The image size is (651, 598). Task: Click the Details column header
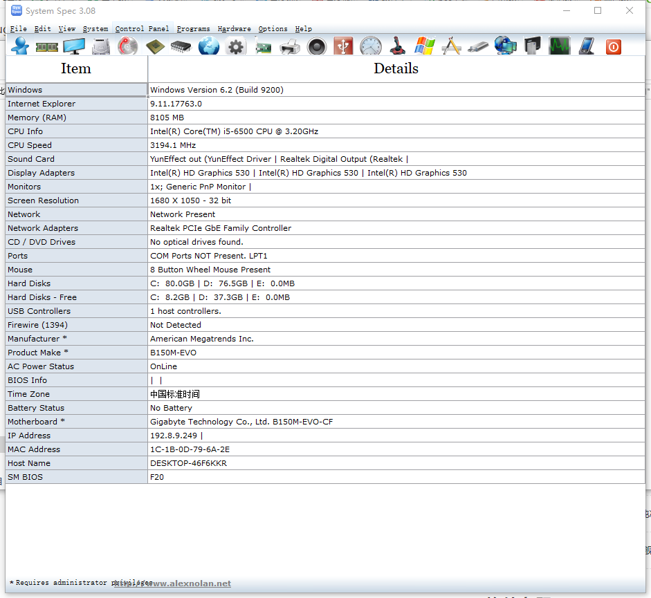[x=396, y=69]
